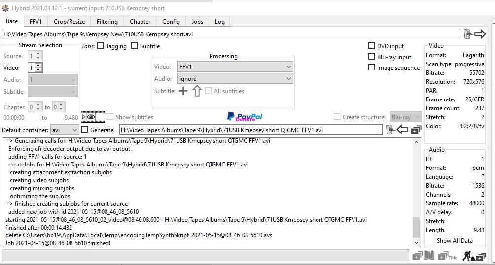The height and width of the screenshot is (265, 495).
Task: Click the plus icon to add subtitle
Action: coord(183,91)
